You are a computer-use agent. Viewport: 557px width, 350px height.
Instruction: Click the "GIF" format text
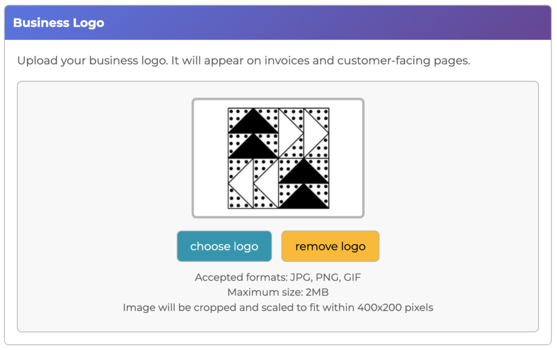pyautogui.click(x=352, y=278)
